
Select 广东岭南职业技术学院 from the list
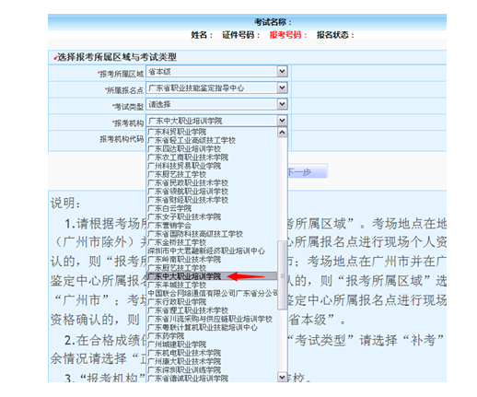212,260
